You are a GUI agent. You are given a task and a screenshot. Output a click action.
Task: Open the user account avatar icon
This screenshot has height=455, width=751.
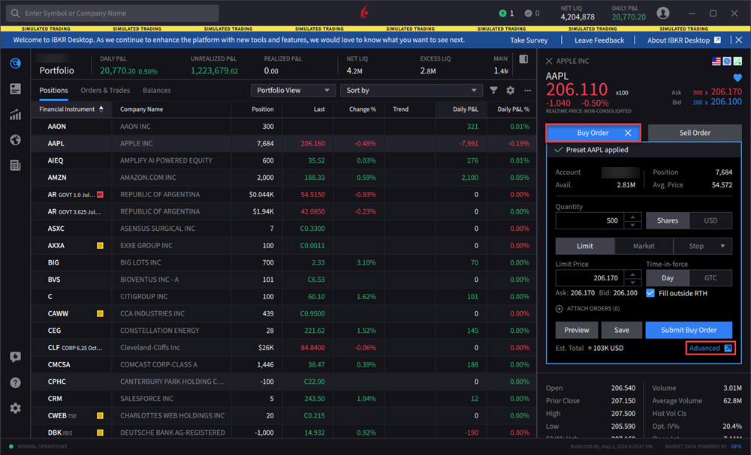click(663, 13)
